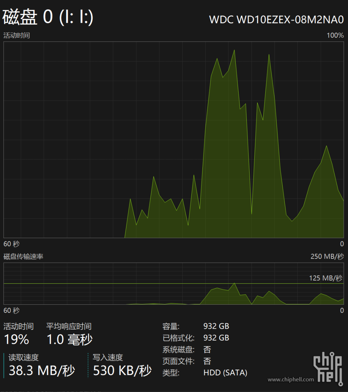
Task: Click the HDD (SATA) type value
Action: (225, 373)
